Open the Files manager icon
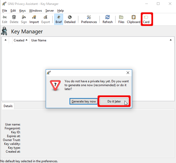The width and height of the screenshot is (176, 163). click(x=121, y=19)
